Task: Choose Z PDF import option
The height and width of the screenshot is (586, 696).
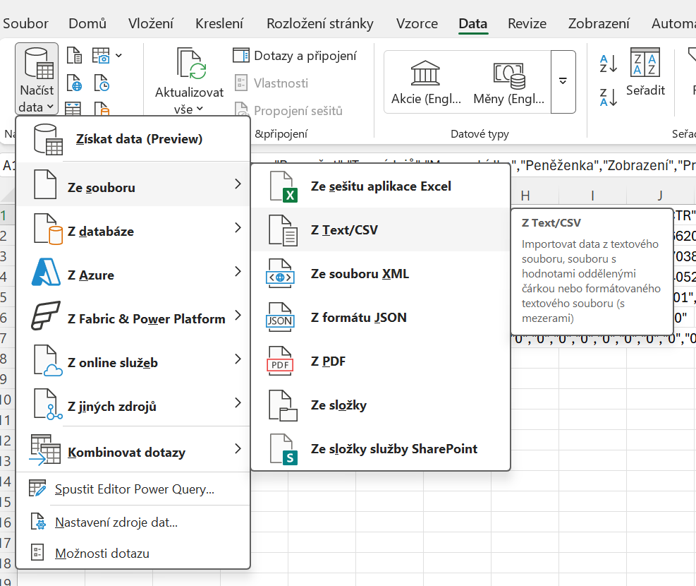Action: tap(381, 361)
